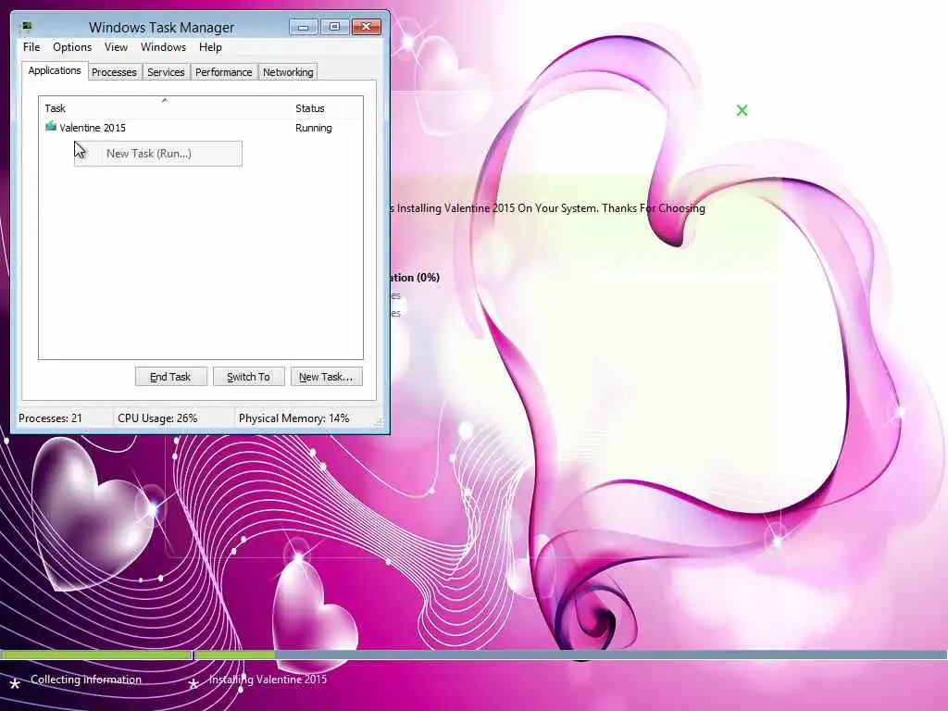The height and width of the screenshot is (711, 948).
Task: Minimize the Task Manager window
Action: pyautogui.click(x=303, y=27)
